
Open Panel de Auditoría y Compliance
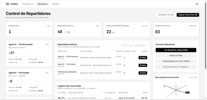point(176,67)
